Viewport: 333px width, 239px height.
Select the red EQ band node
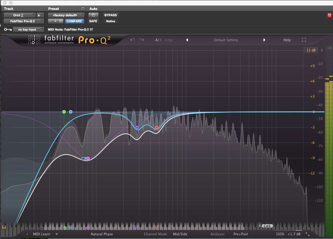pyautogui.click(x=157, y=128)
